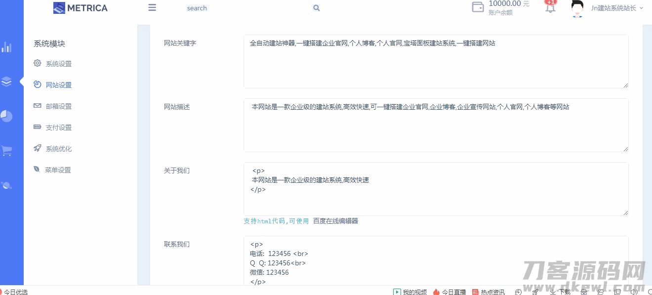Select the layers icon in left sidebar
The width and height of the screenshot is (652, 295).
click(6, 82)
